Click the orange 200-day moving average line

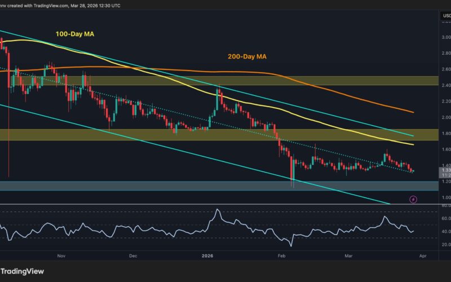click(x=338, y=90)
